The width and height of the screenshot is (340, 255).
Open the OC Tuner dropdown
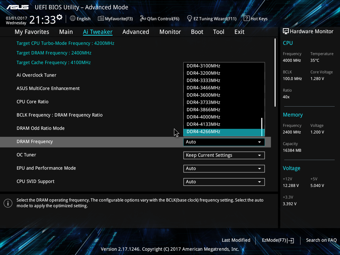[x=224, y=155]
